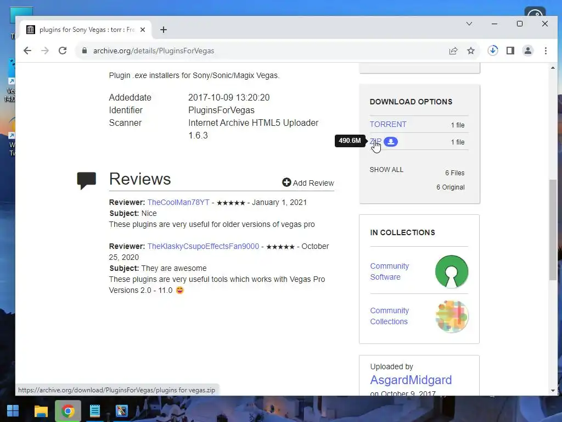Open reviewer TheCoolMan78YT profile
This screenshot has height=422, width=562.
pos(178,202)
